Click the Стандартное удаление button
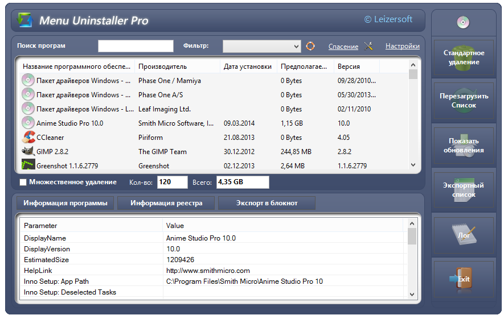The height and width of the screenshot is (319, 504). click(464, 57)
